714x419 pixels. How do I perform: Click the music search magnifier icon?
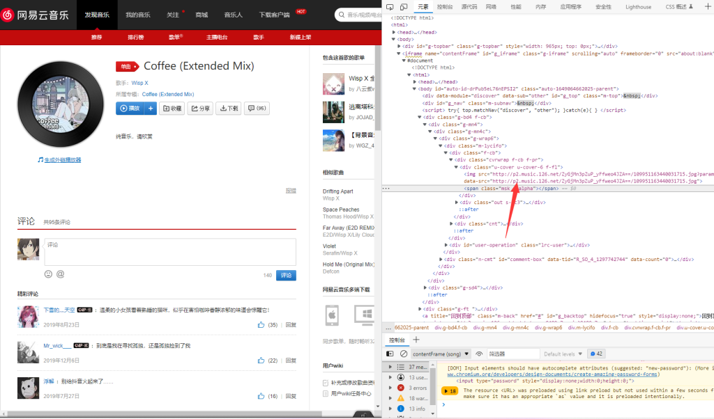[x=342, y=15]
